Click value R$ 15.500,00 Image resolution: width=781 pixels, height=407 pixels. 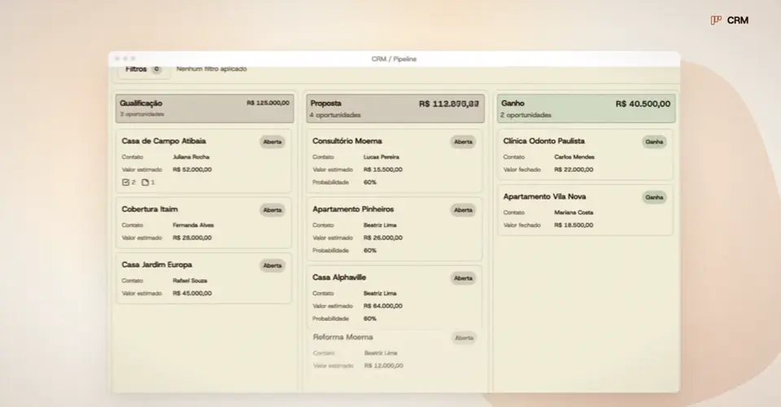[x=382, y=169]
